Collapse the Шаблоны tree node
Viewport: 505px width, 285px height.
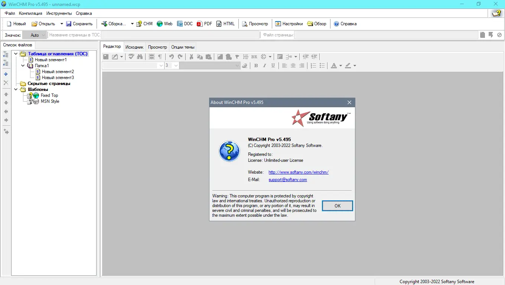(x=16, y=89)
